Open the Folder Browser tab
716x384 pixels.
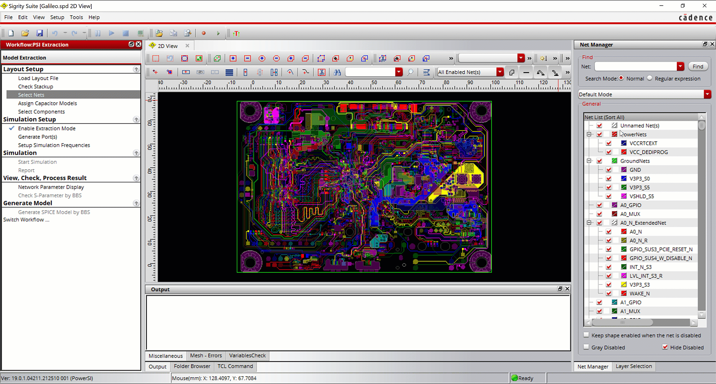pos(192,366)
